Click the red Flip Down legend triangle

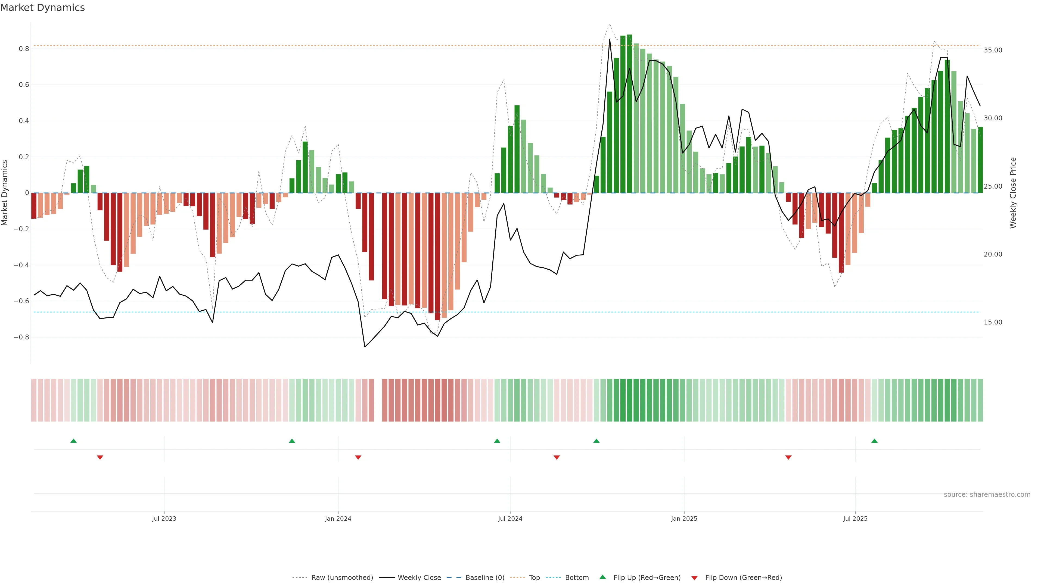point(694,578)
